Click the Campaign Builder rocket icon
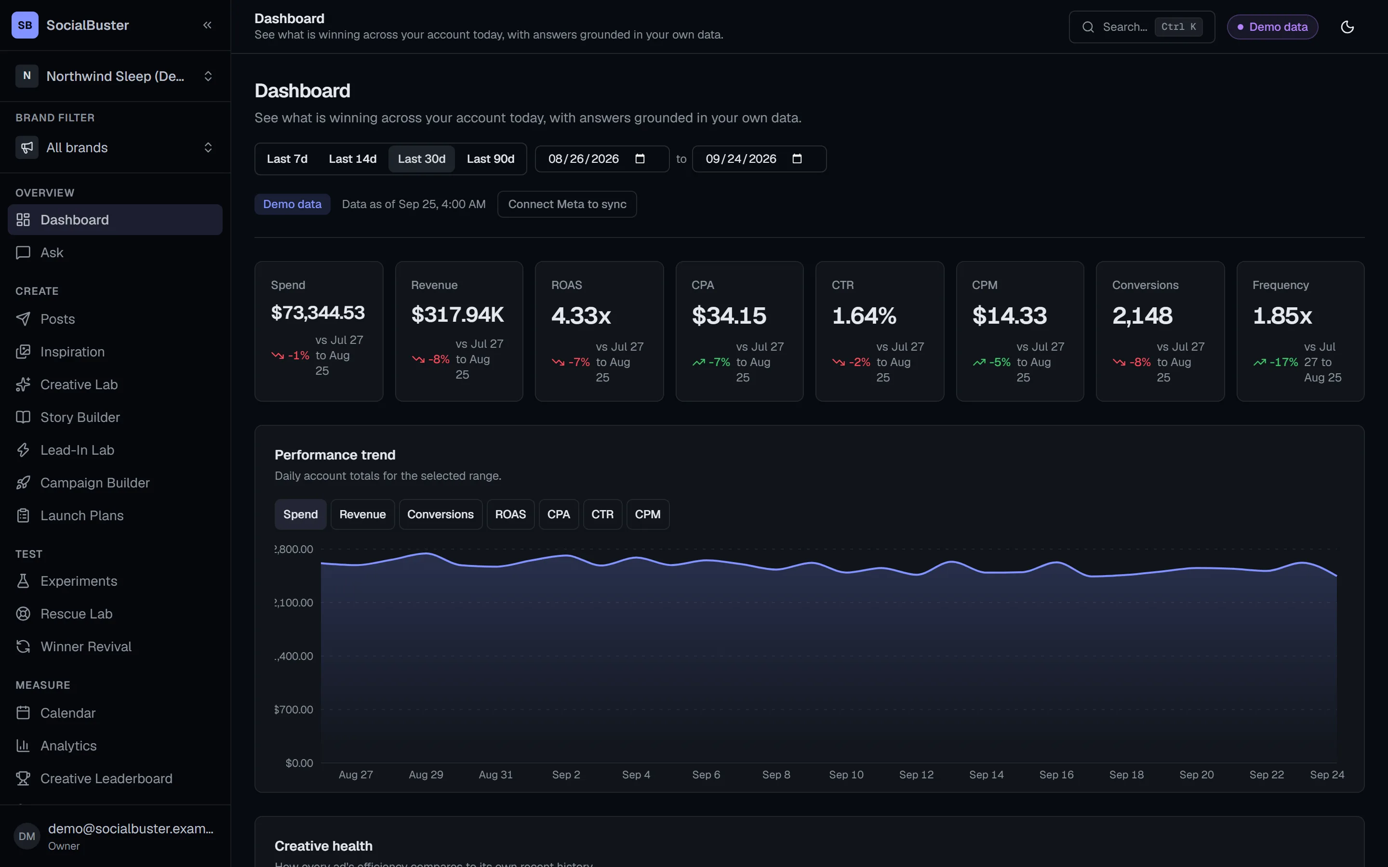Screen dimensions: 1388x867 [23, 483]
